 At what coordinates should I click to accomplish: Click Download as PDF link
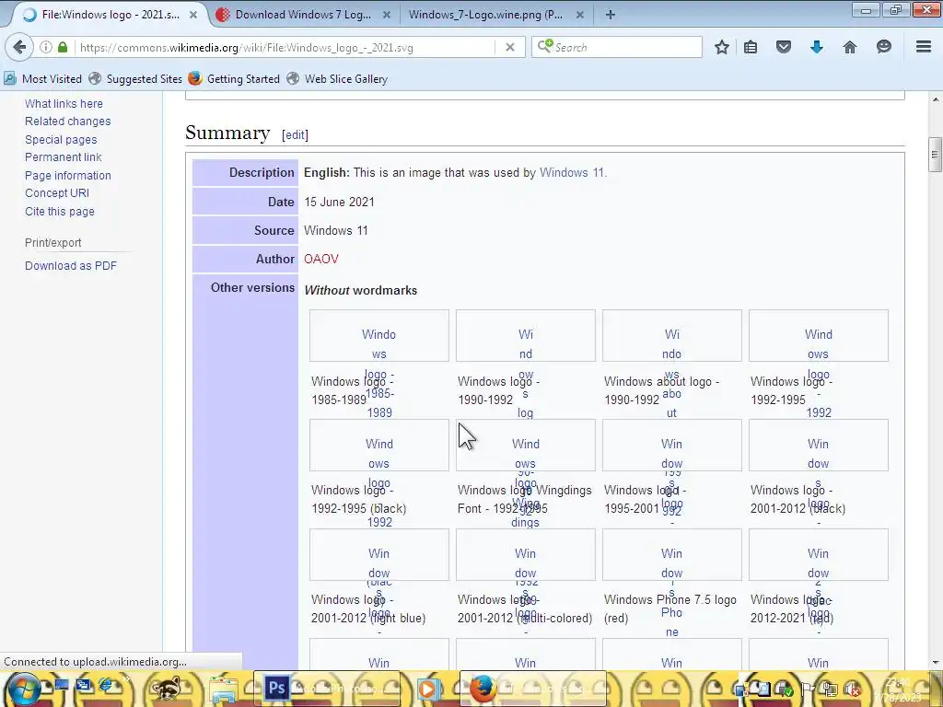(71, 266)
